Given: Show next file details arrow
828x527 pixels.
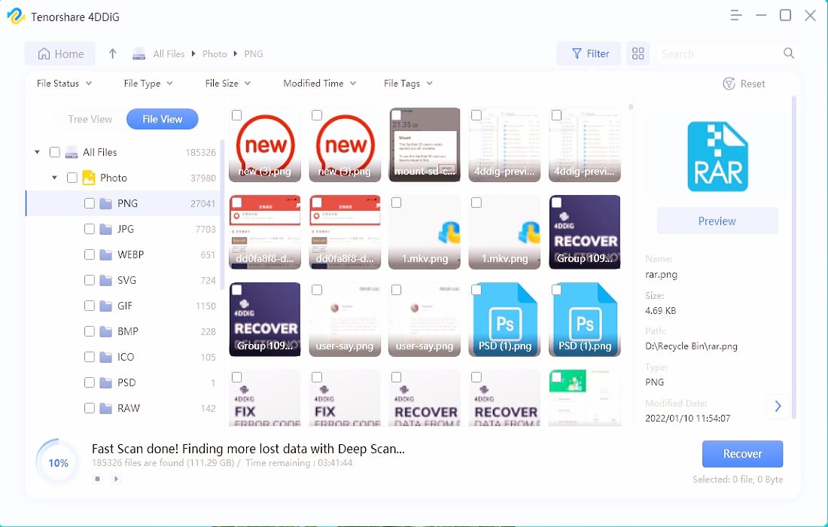Looking at the screenshot, I should click(778, 406).
